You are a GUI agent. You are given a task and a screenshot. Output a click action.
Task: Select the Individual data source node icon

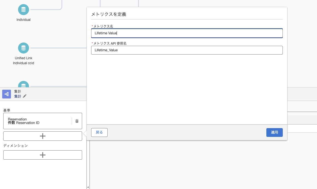pyautogui.click(x=24, y=10)
